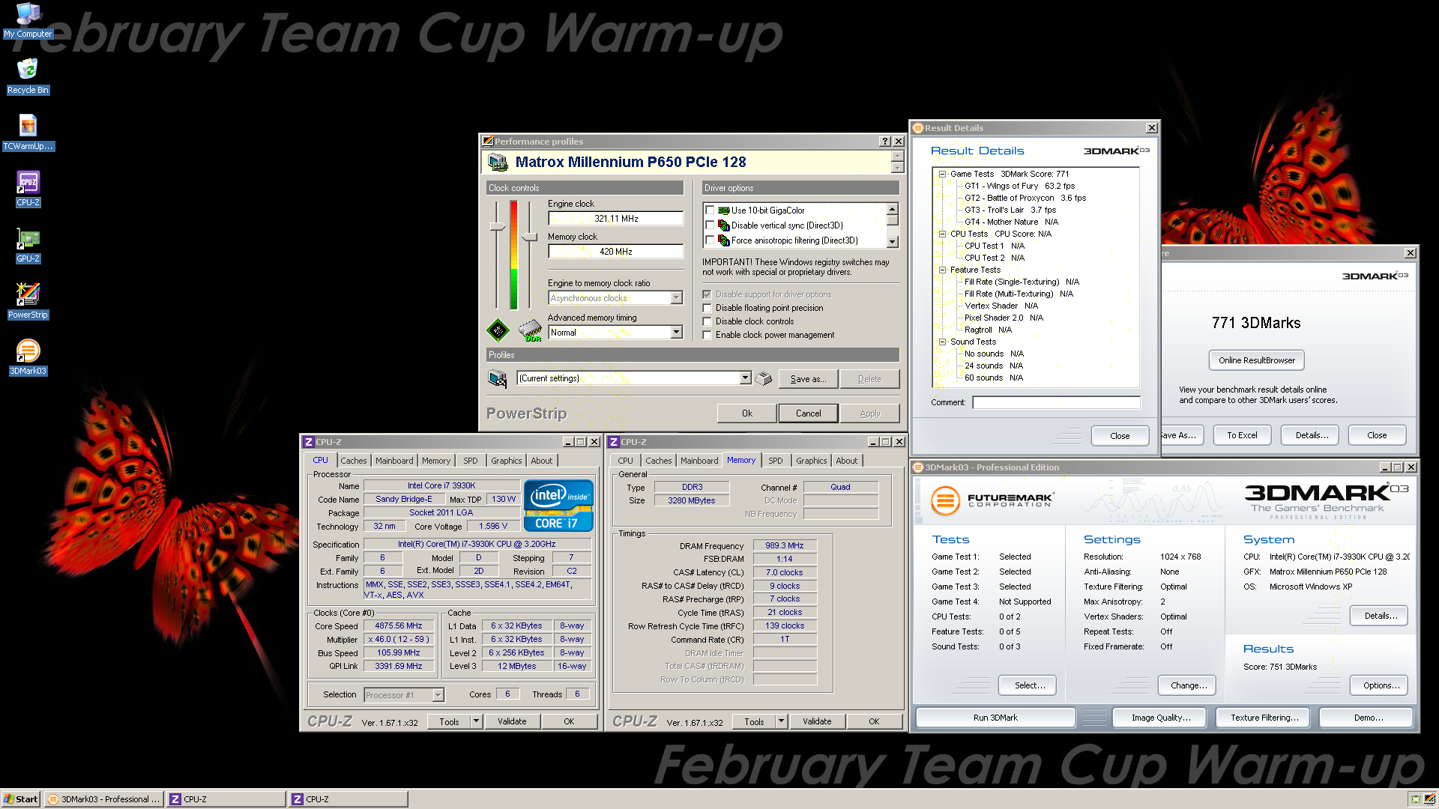Click To Excel button
Screen dimensions: 1439x809
[x=1242, y=435]
